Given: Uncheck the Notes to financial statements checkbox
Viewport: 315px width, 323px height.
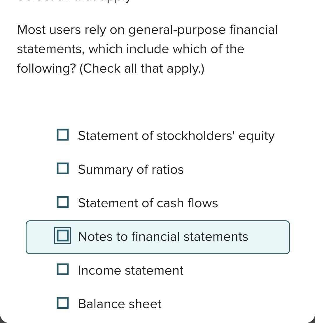Looking at the screenshot, I should tap(62, 237).
